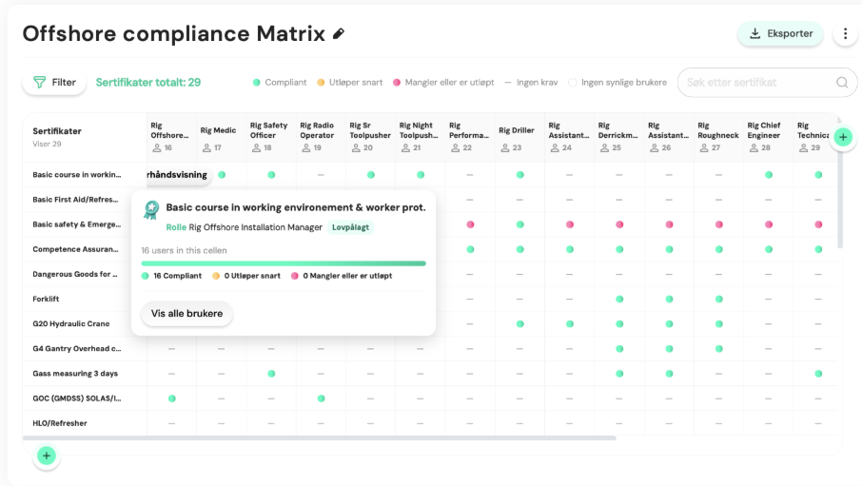Image resolution: width=863 pixels, height=486 pixels.
Task: Click the green dot for GOC under Rig Radio Operator
Action: (x=321, y=399)
